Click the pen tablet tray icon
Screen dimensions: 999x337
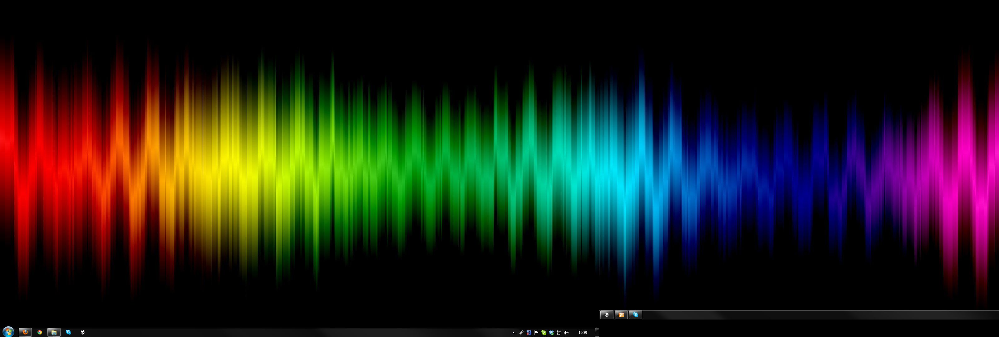[x=521, y=333]
